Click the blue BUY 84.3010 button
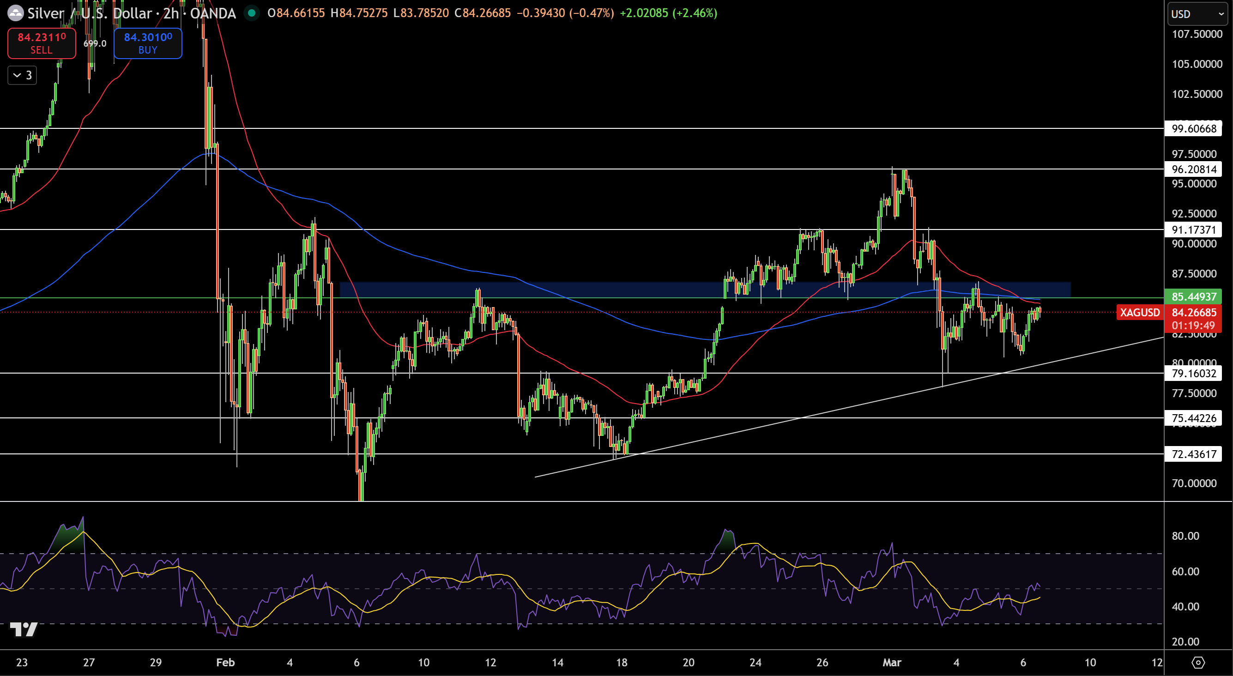 148,43
